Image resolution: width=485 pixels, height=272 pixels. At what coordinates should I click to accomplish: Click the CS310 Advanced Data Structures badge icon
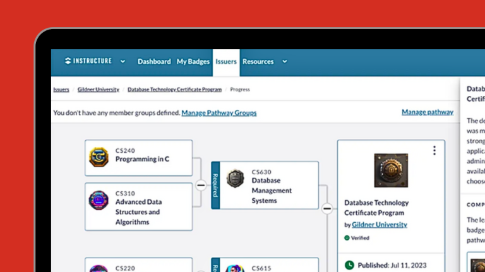tap(99, 200)
